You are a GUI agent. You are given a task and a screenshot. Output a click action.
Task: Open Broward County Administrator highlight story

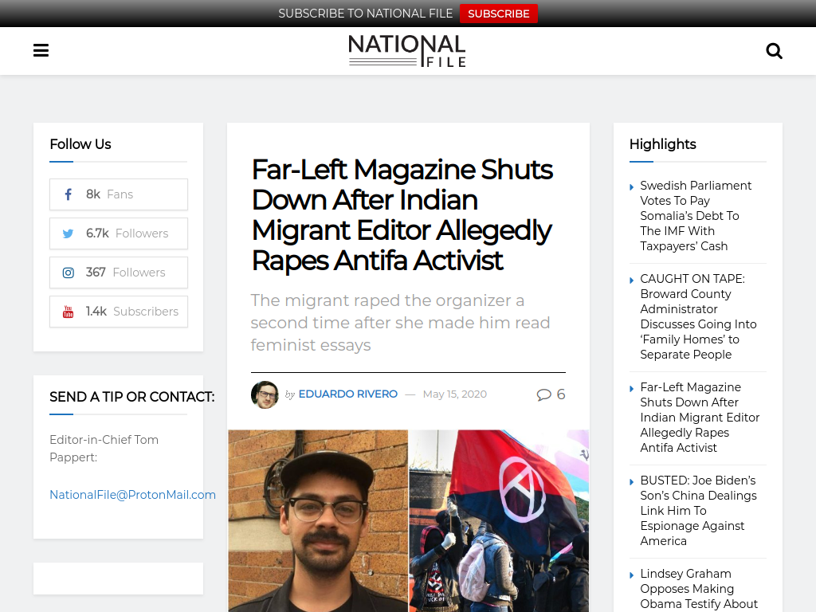[698, 317]
